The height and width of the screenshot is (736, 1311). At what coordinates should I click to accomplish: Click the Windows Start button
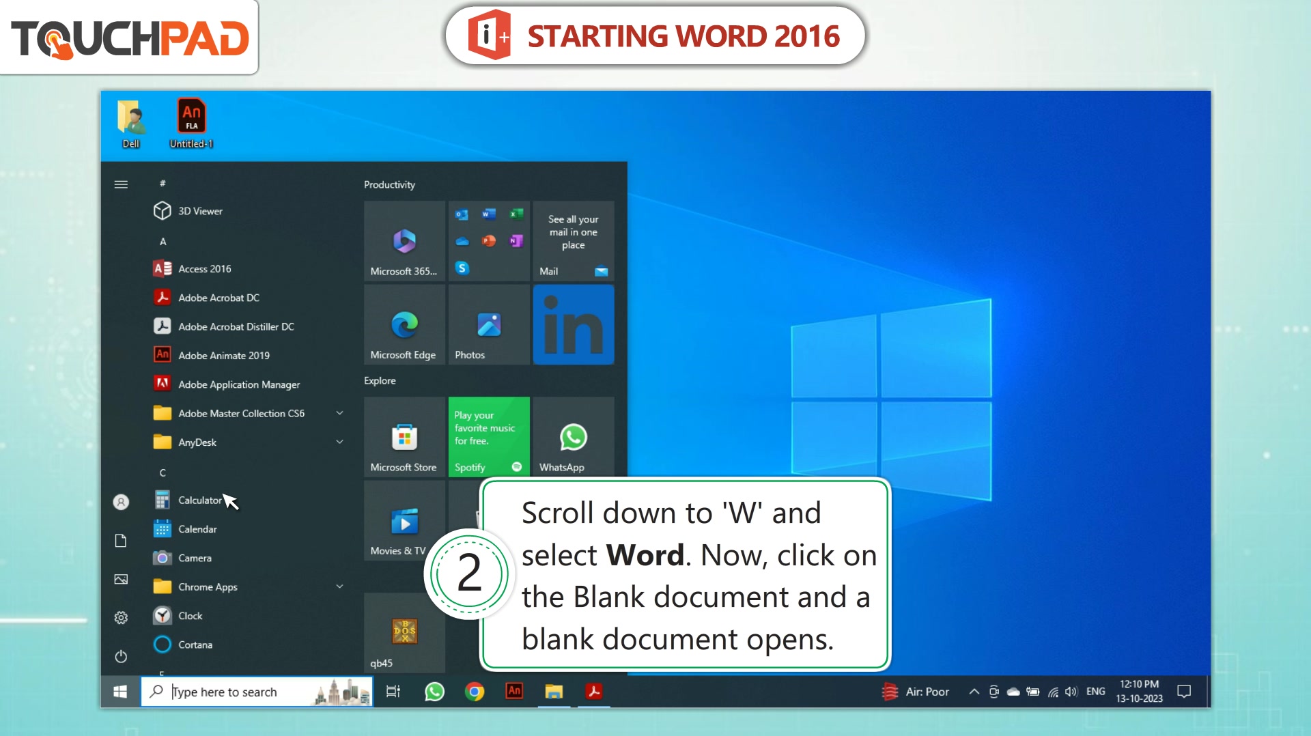click(120, 692)
